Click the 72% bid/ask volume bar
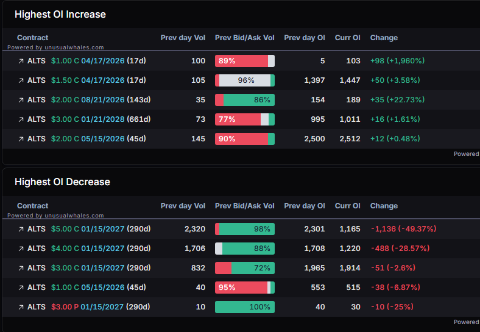The width and height of the screenshot is (480, 332). point(245,268)
